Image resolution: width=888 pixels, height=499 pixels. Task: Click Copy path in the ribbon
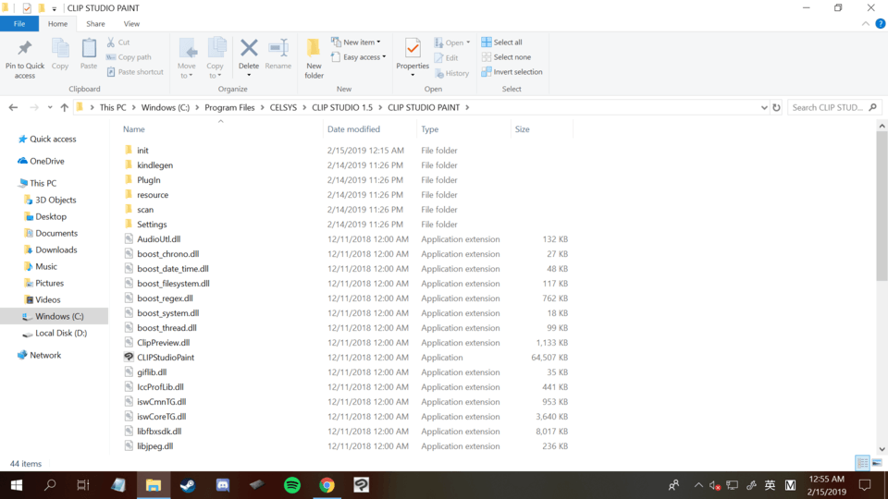(129, 57)
